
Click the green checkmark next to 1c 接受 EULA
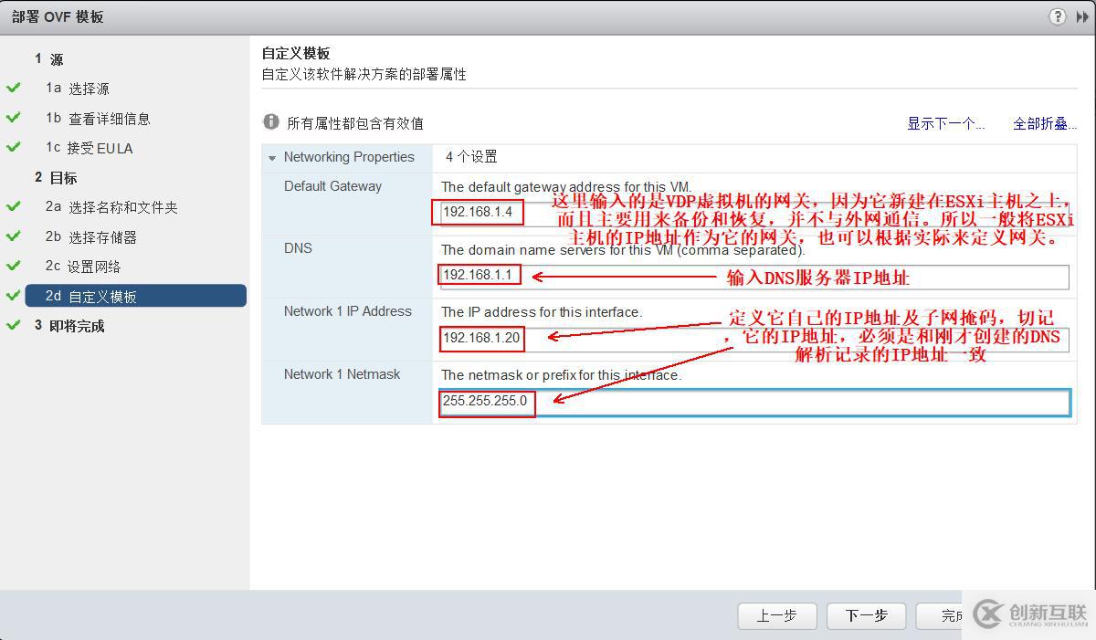point(13,147)
